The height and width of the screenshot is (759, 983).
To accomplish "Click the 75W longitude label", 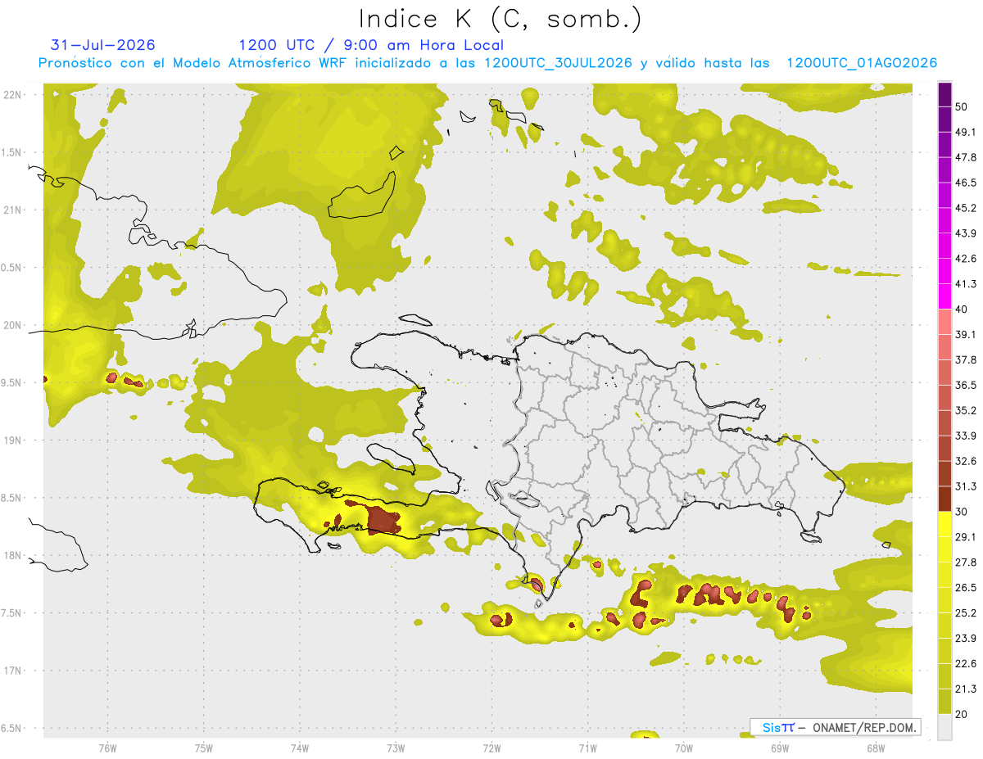I will click(x=203, y=748).
